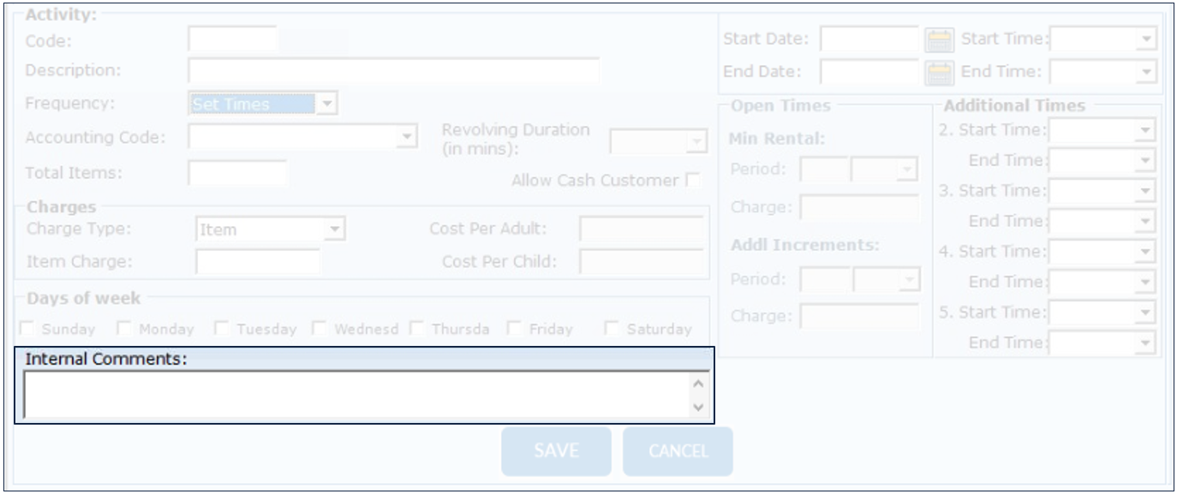Focus the activity Code field
The height and width of the screenshot is (494, 1177).
pyautogui.click(x=232, y=39)
